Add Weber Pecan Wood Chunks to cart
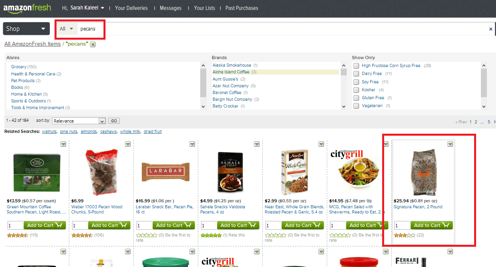The width and height of the screenshot is (496, 267). tap(109, 225)
